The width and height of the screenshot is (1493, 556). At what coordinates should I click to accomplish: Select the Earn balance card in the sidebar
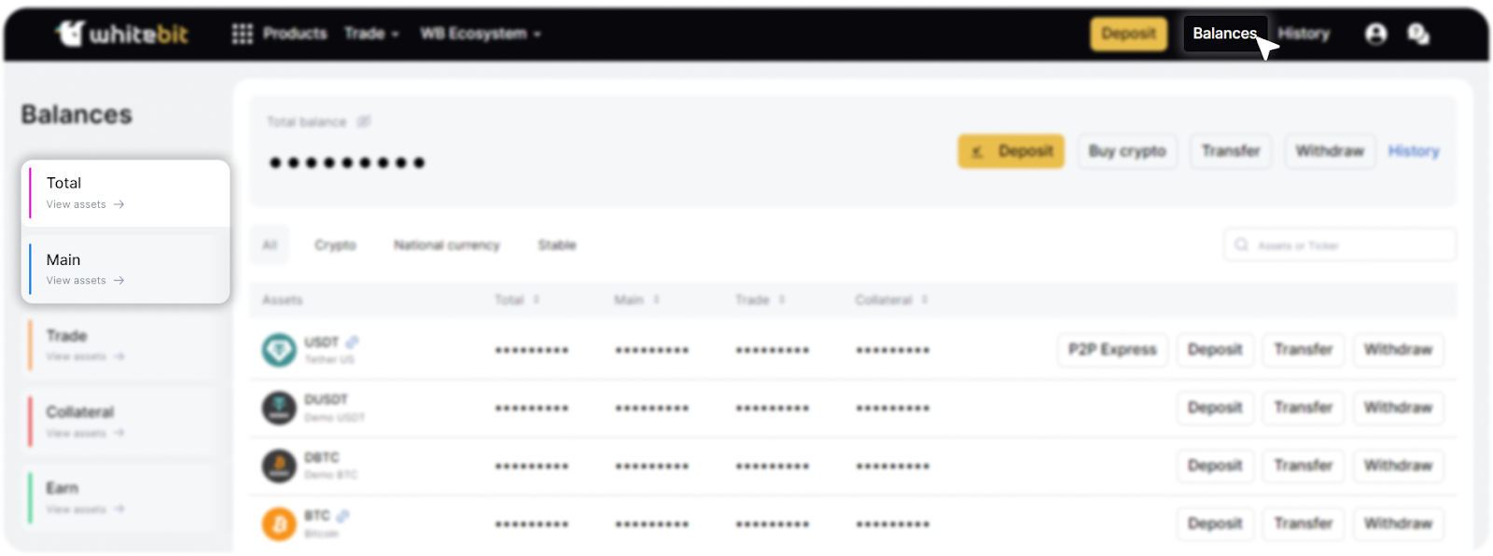tap(126, 498)
